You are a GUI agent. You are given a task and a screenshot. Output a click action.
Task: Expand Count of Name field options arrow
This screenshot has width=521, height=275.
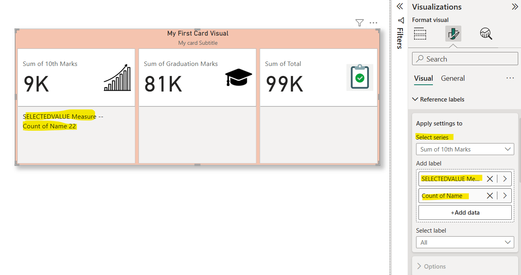click(x=505, y=195)
